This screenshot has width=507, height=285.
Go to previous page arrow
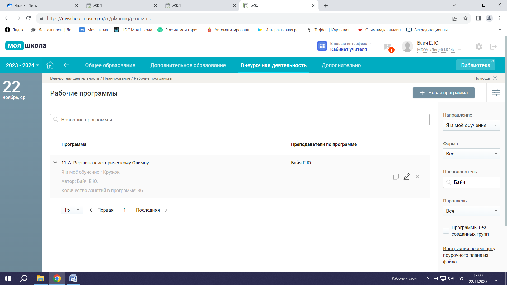pyautogui.click(x=91, y=210)
